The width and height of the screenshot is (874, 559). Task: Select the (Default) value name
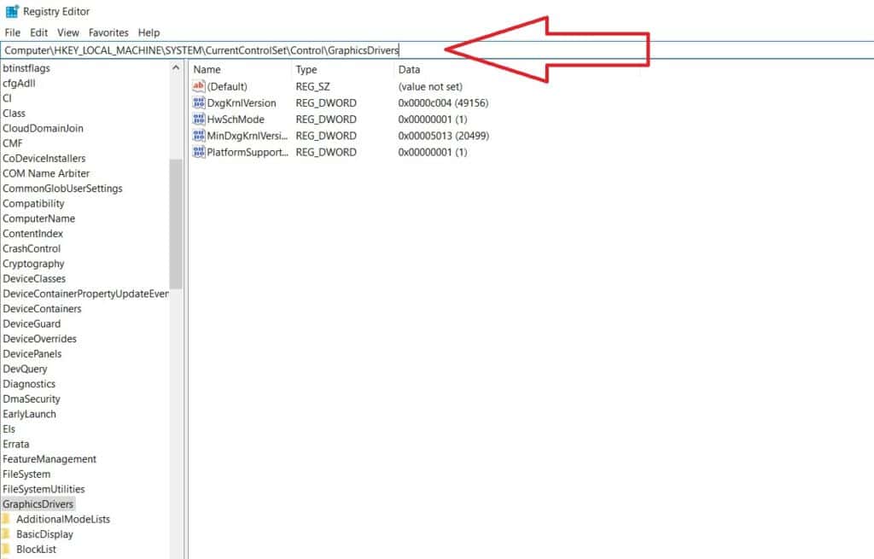pos(227,86)
